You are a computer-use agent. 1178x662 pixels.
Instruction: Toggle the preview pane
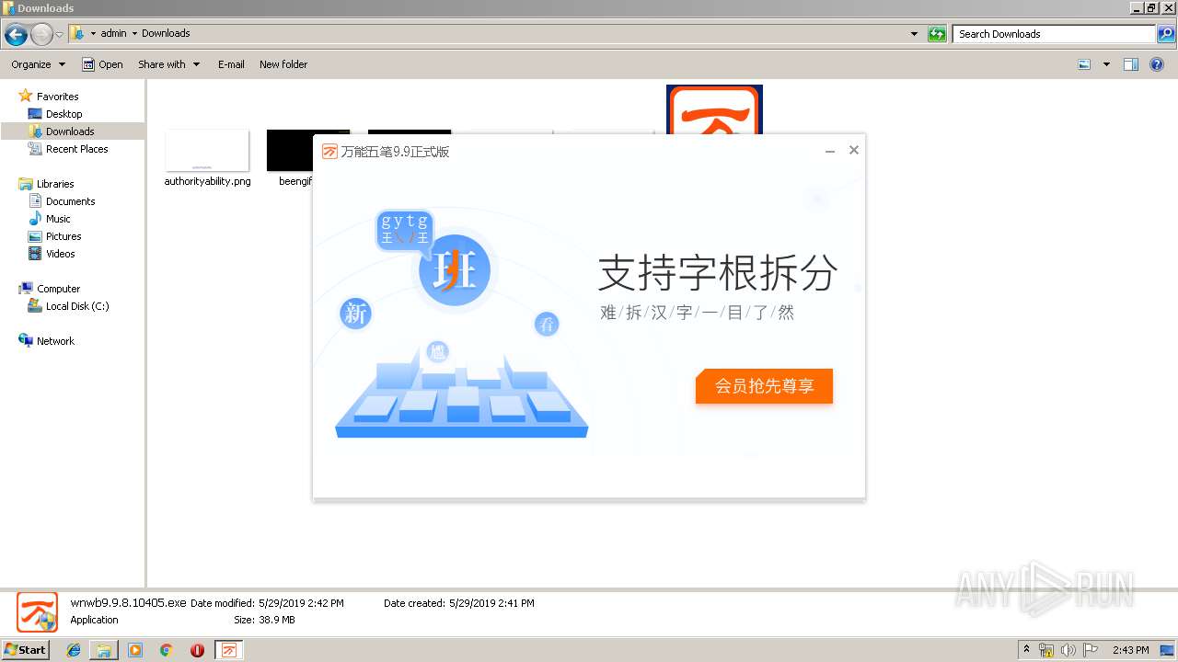click(1131, 64)
